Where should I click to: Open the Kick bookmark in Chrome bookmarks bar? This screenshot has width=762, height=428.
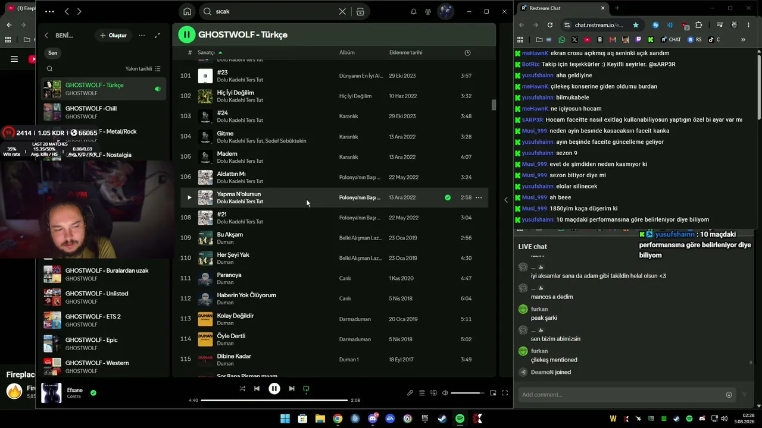[651, 40]
